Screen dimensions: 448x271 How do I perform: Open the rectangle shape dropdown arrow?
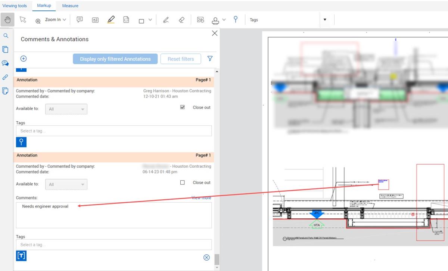(150, 20)
